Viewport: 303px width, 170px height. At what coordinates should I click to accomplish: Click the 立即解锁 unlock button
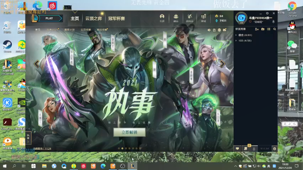tap(129, 132)
